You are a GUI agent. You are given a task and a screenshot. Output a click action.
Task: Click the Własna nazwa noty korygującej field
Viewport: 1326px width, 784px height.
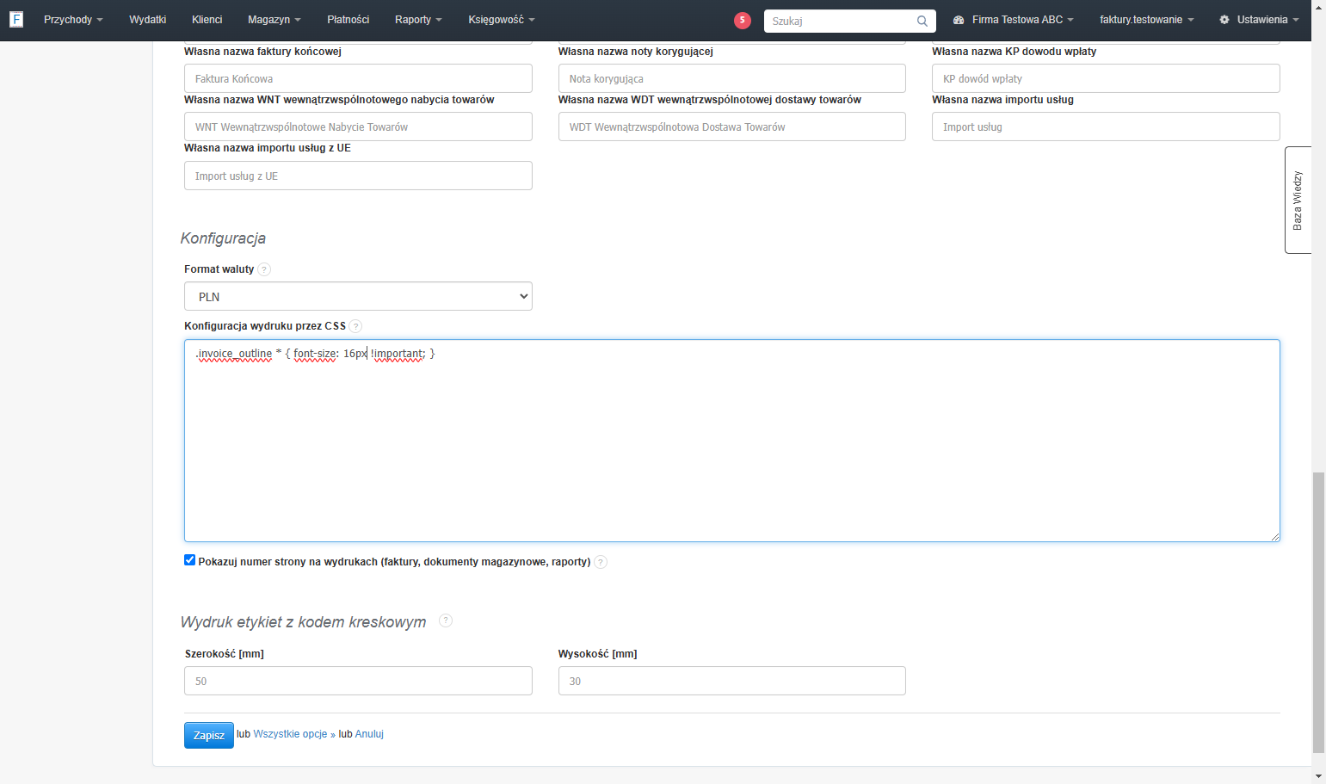pyautogui.click(x=732, y=78)
